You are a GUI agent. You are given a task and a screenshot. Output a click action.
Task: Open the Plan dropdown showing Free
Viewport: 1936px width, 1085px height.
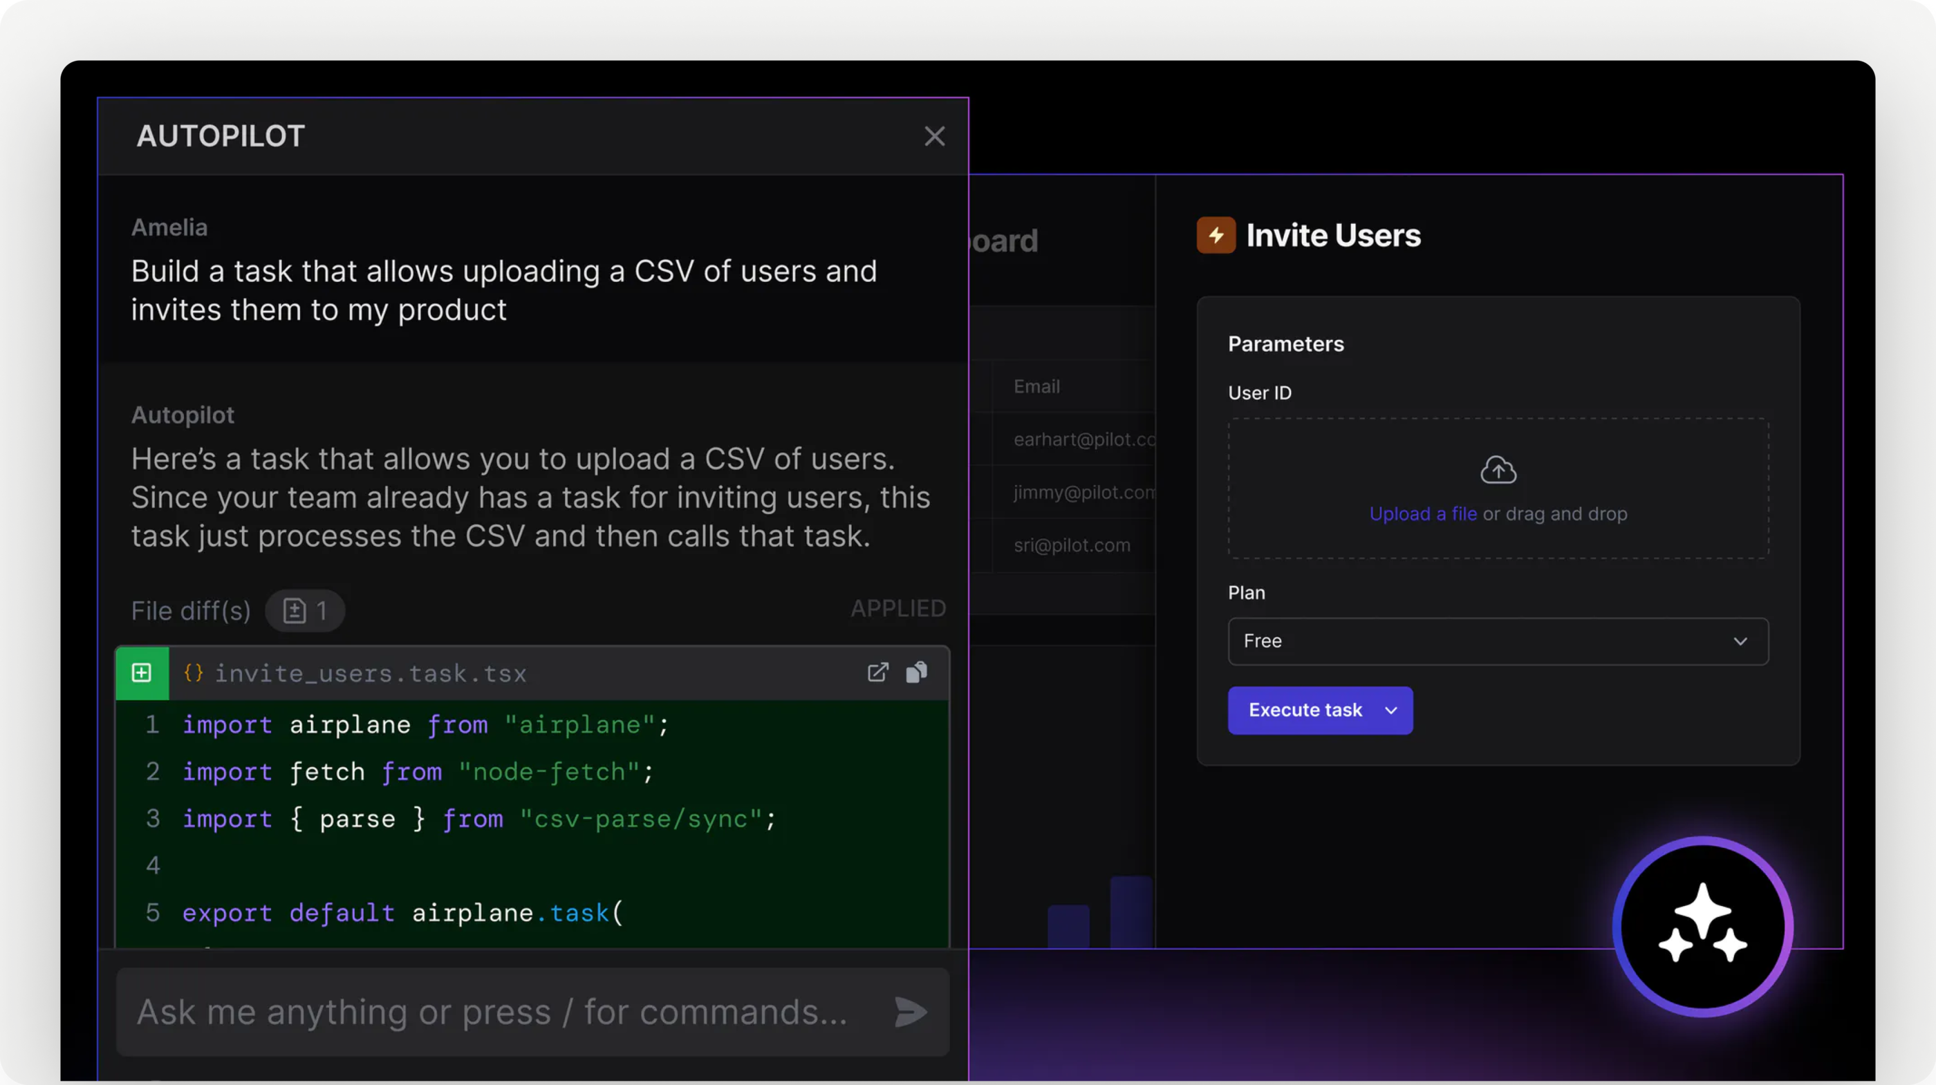pos(1498,641)
